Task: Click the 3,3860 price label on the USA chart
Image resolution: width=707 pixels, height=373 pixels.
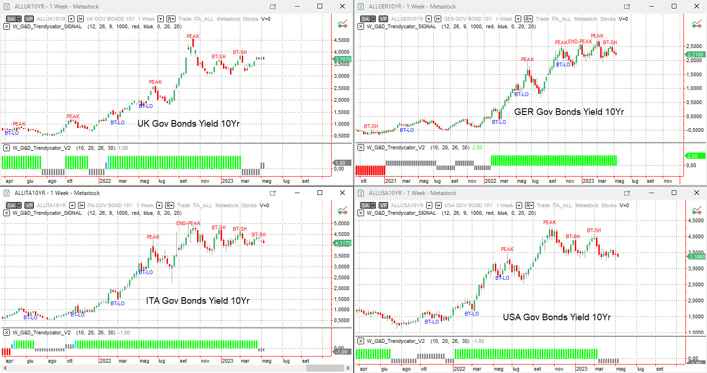Action: (x=696, y=257)
